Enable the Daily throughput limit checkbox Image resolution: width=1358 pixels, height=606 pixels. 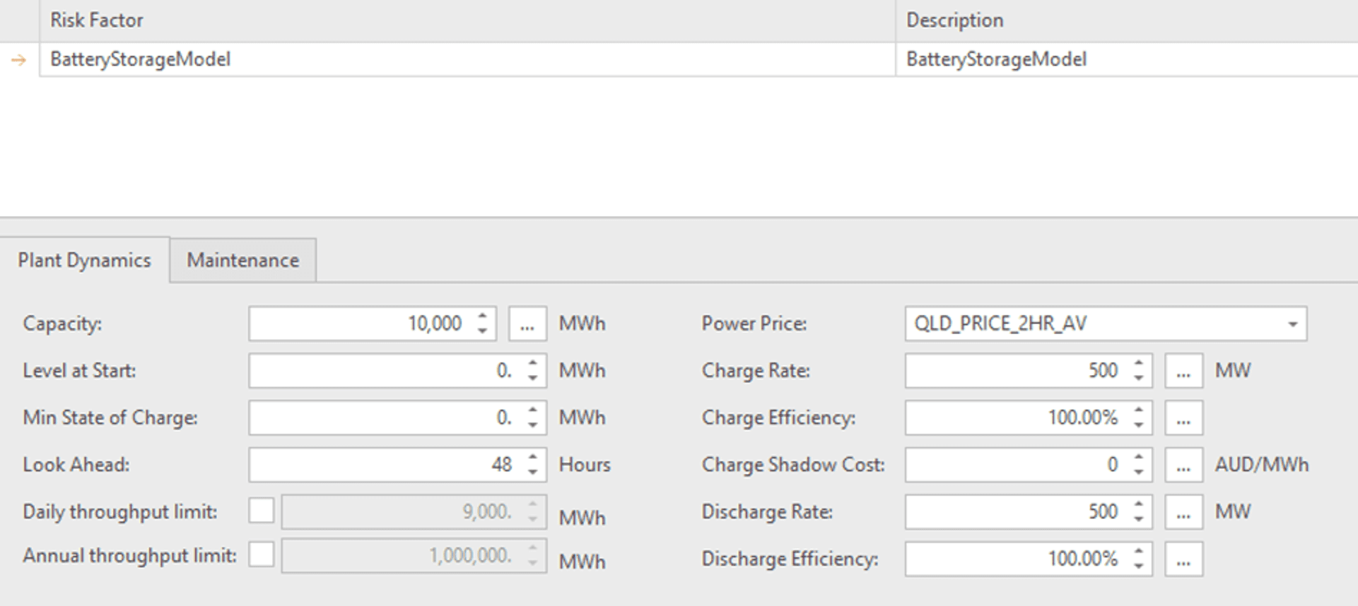pos(262,511)
